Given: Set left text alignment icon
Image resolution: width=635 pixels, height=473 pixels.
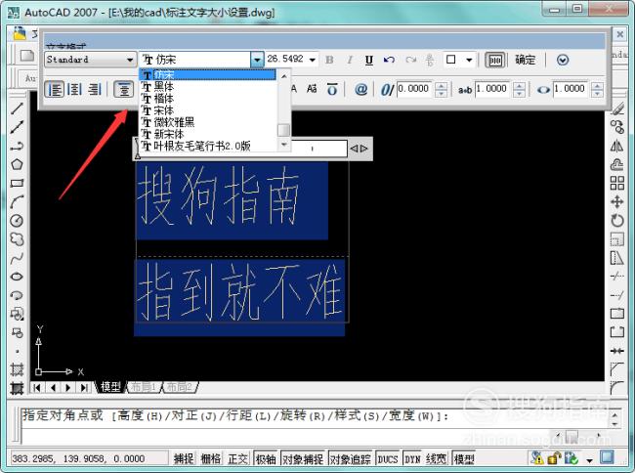Looking at the screenshot, I should point(55,89).
